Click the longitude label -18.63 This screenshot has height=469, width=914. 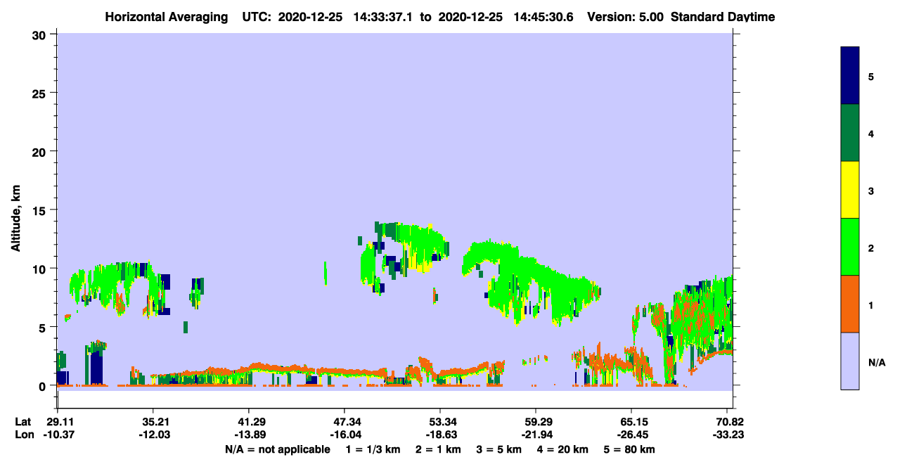click(x=439, y=435)
